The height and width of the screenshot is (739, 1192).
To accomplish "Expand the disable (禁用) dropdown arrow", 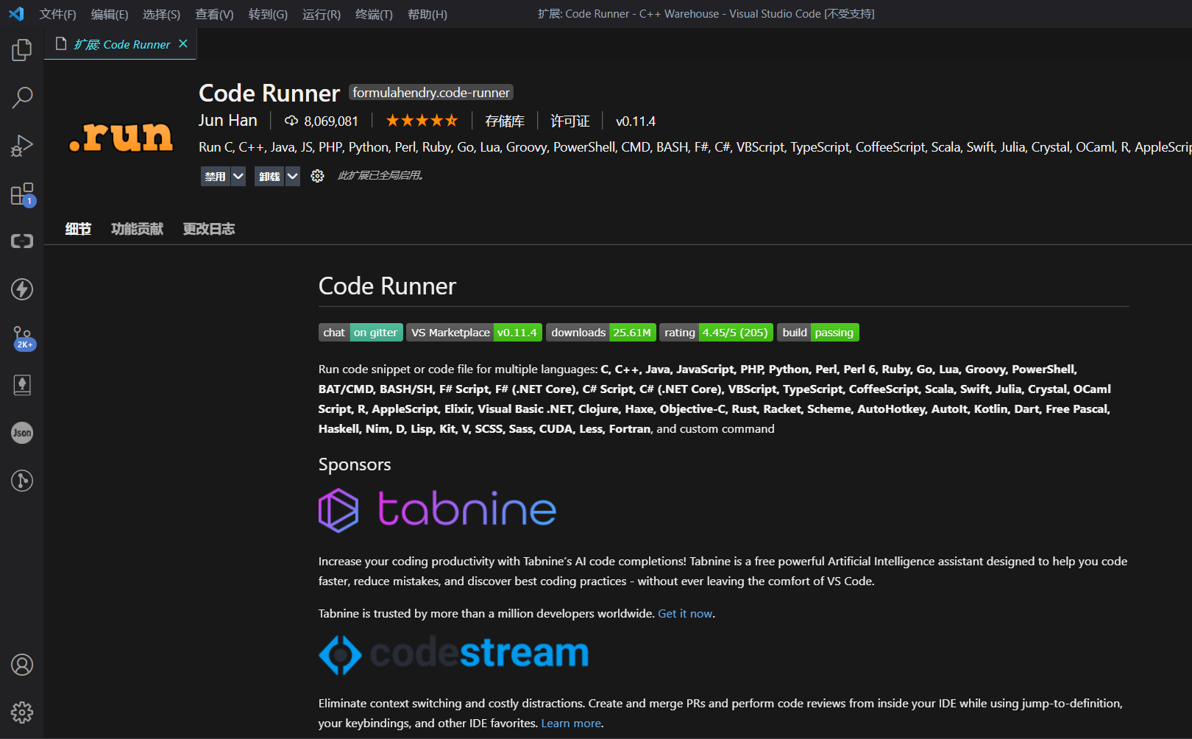I will (x=238, y=176).
